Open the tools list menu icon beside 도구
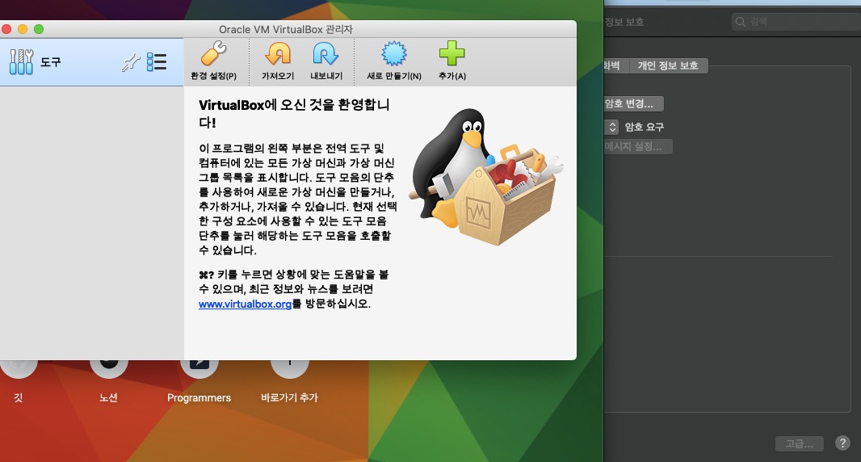861x462 pixels. tap(157, 62)
